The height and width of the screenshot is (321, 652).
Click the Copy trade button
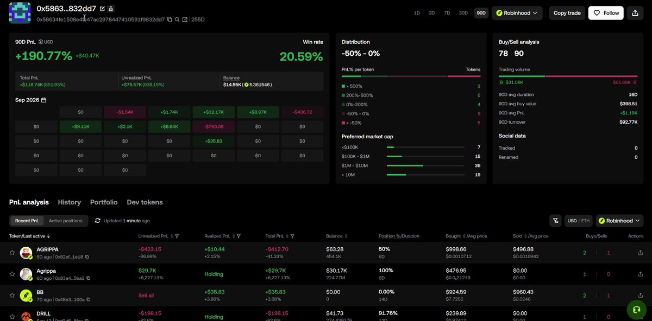tap(567, 13)
